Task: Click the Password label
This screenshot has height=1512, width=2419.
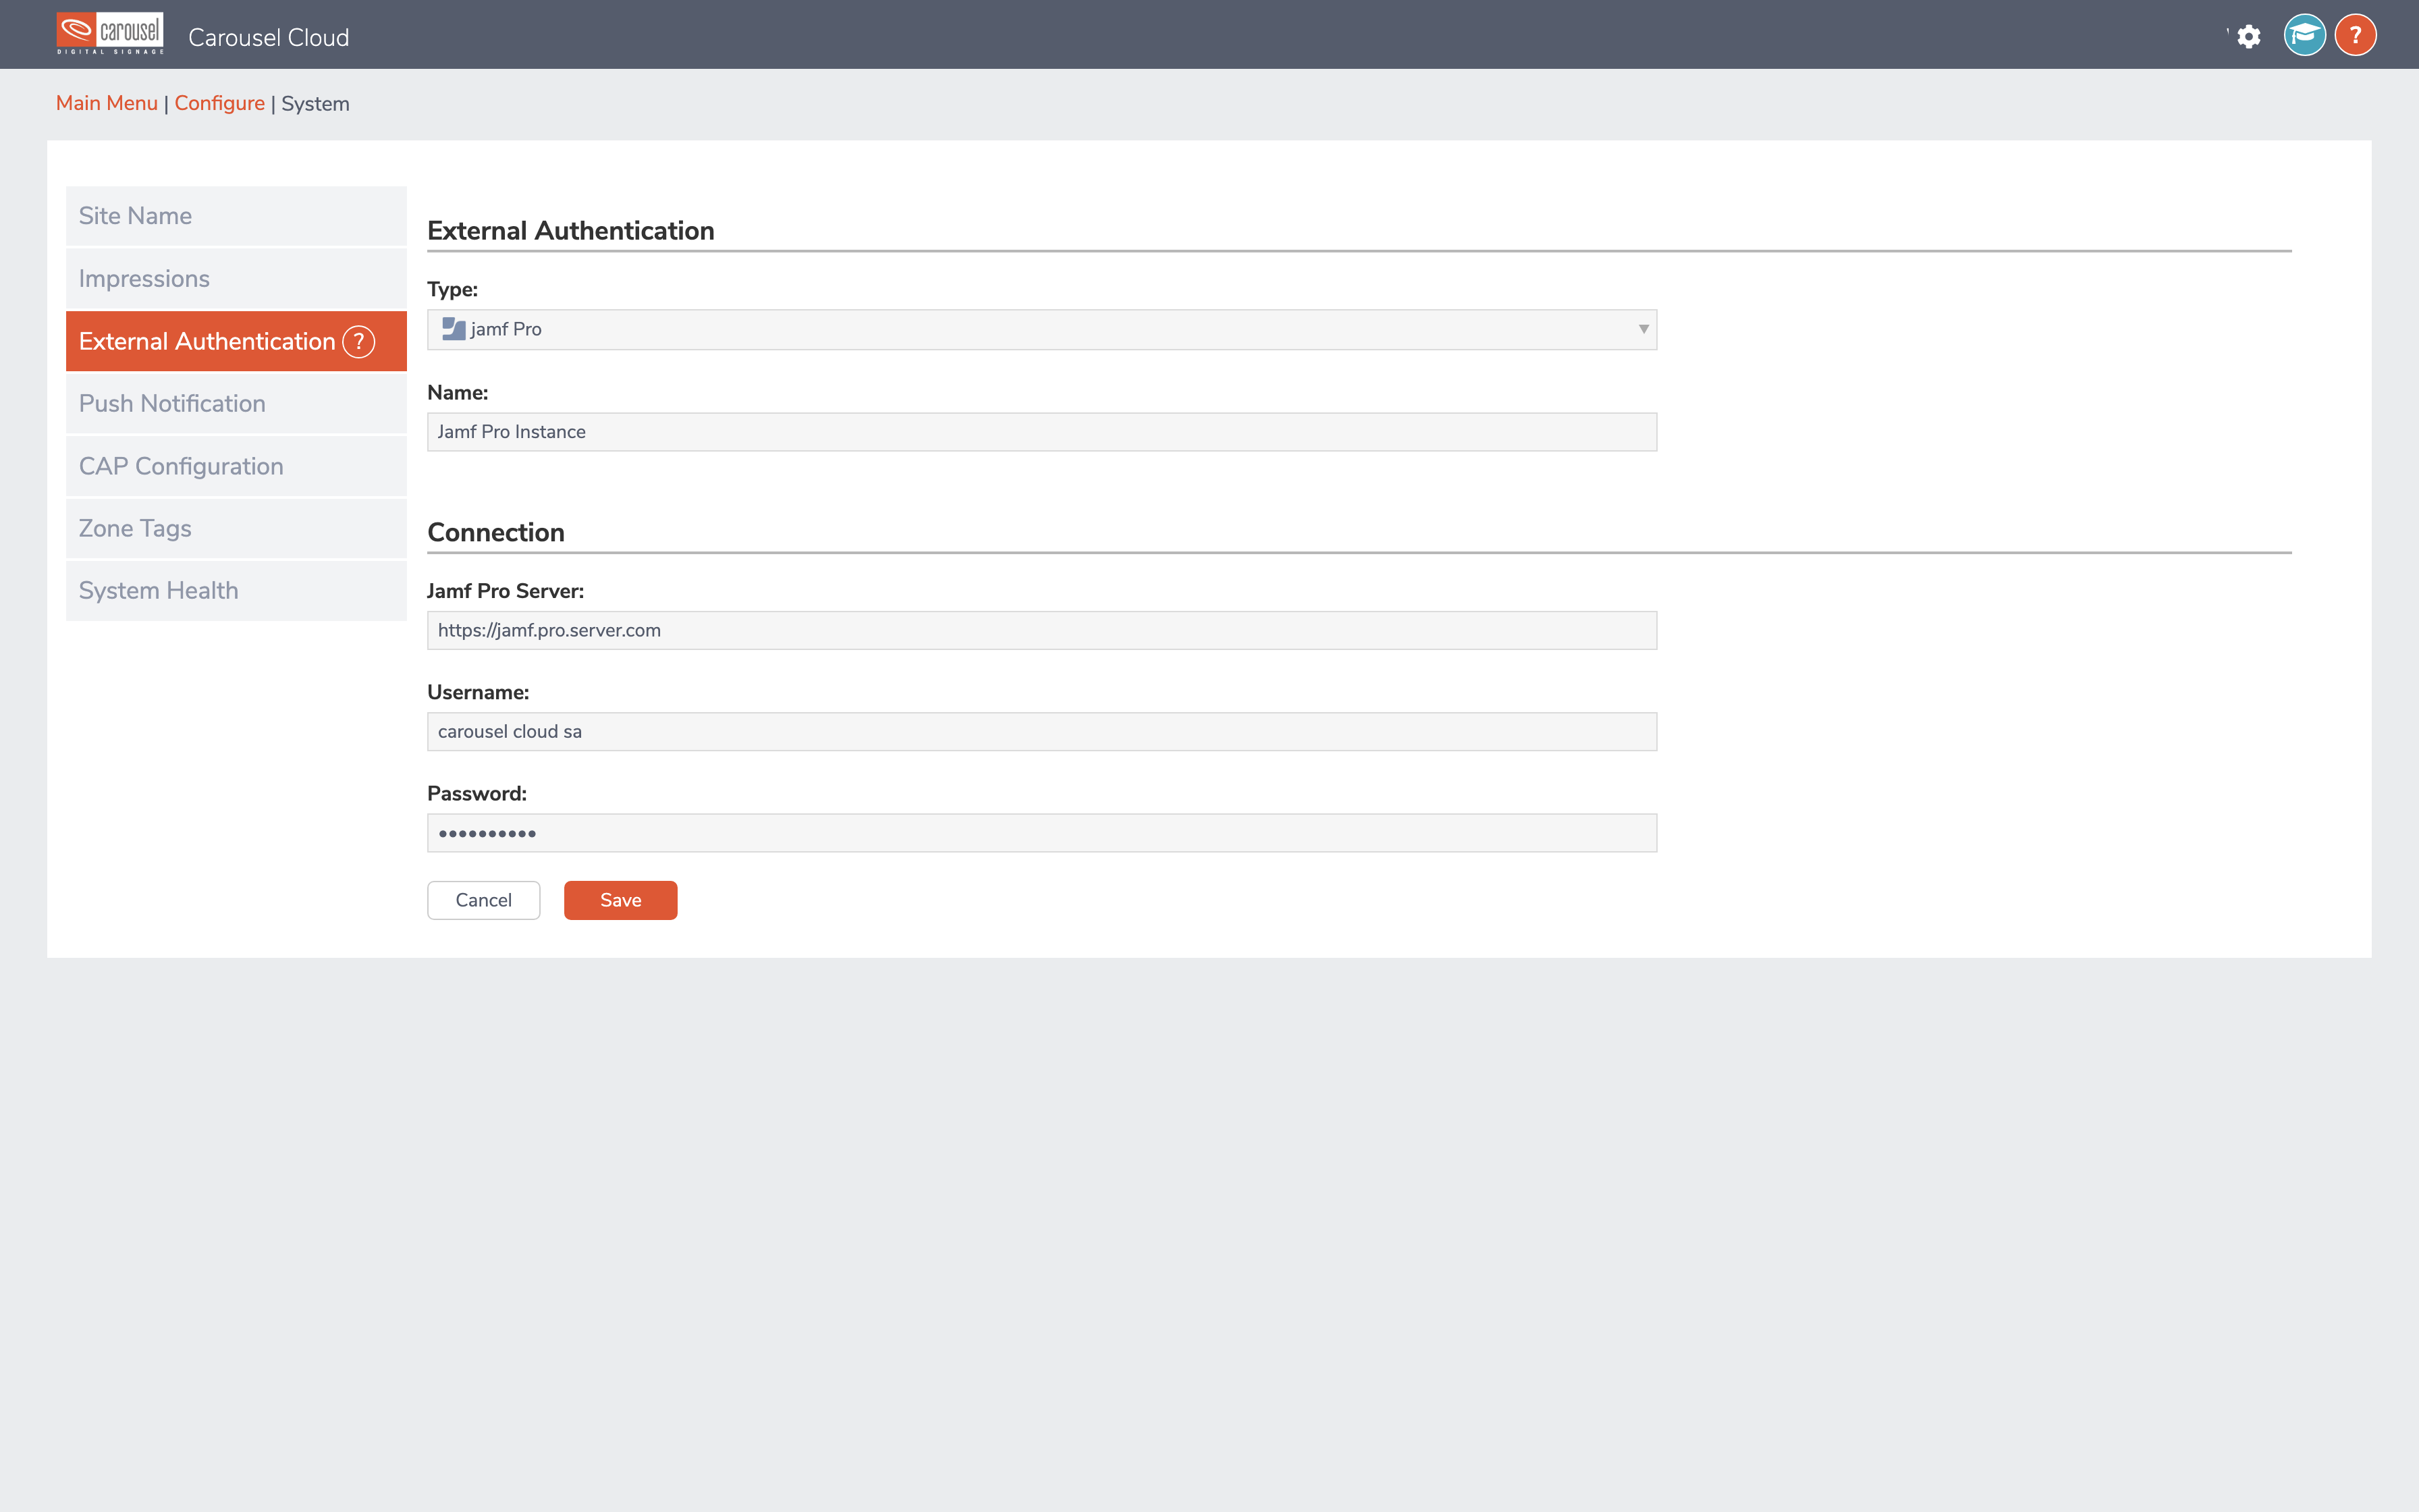Action: (x=477, y=793)
